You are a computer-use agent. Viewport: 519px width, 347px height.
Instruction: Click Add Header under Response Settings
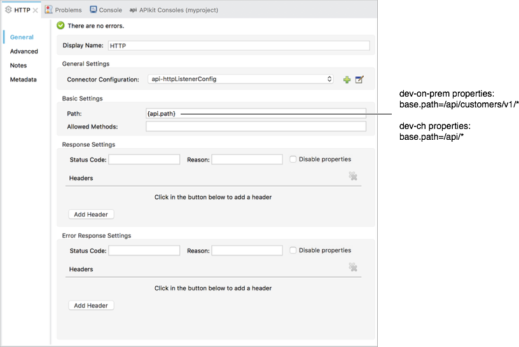tap(91, 215)
